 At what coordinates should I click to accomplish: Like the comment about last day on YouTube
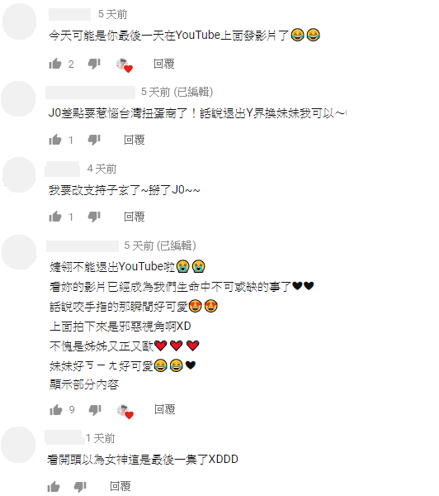55,64
